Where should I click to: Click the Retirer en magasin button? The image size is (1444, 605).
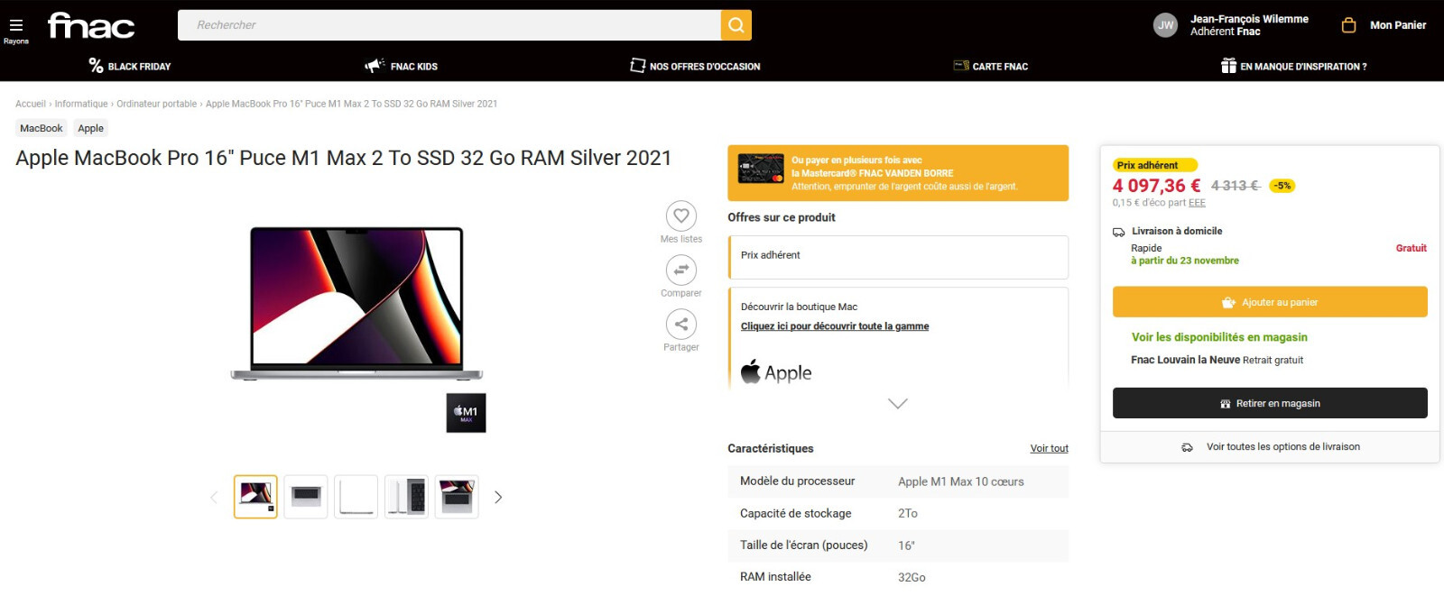point(1270,403)
